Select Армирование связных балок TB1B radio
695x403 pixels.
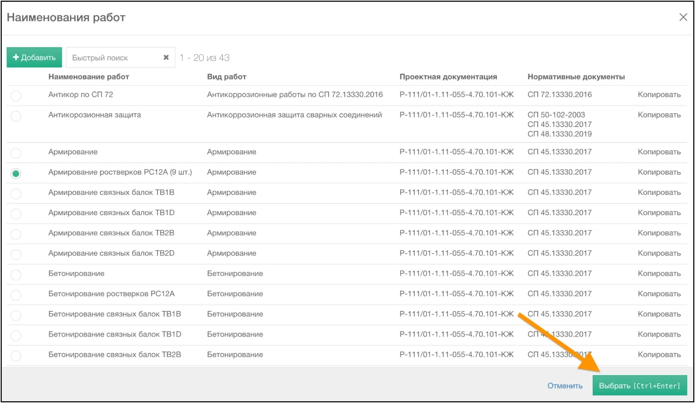click(x=16, y=193)
